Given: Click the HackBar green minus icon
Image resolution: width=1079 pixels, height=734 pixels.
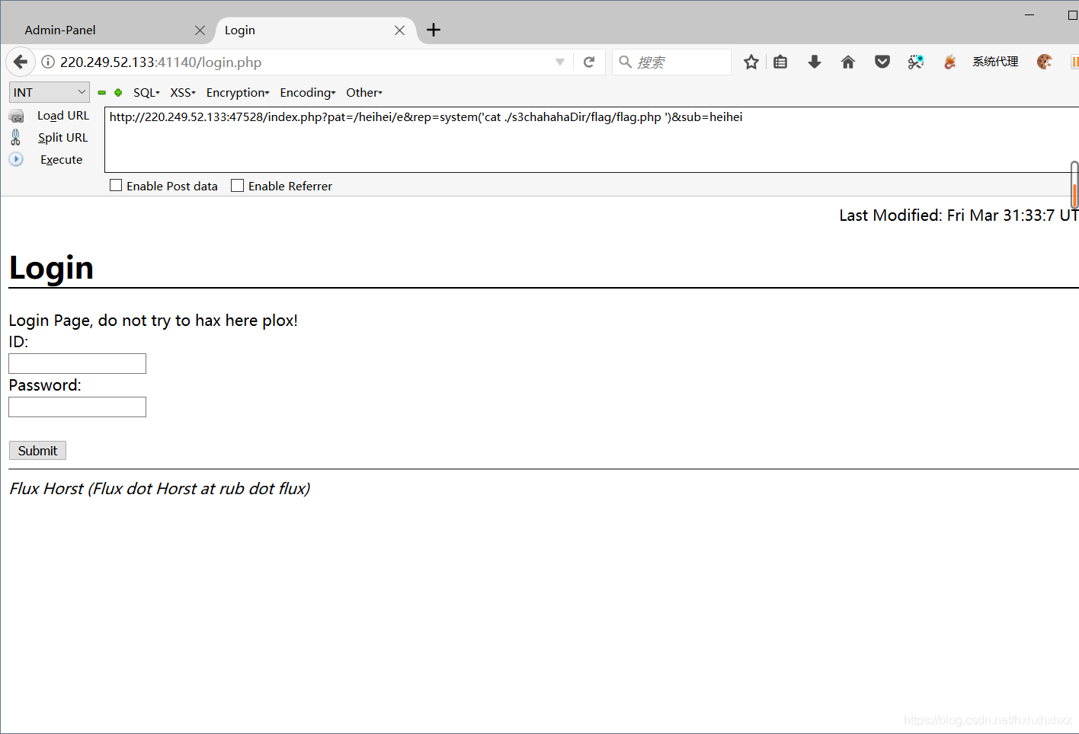Looking at the screenshot, I should tap(101, 92).
